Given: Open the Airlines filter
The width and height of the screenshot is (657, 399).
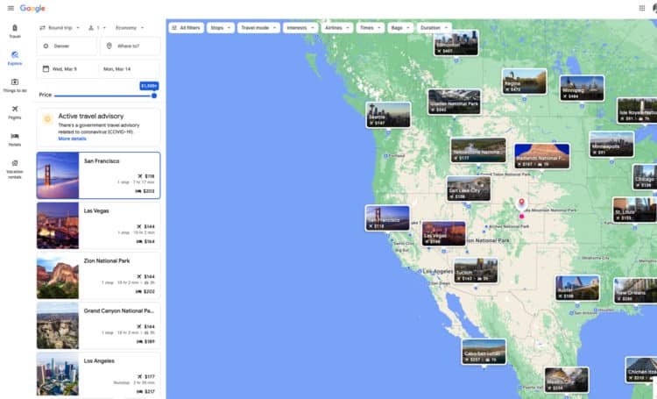Looking at the screenshot, I should [x=336, y=28].
